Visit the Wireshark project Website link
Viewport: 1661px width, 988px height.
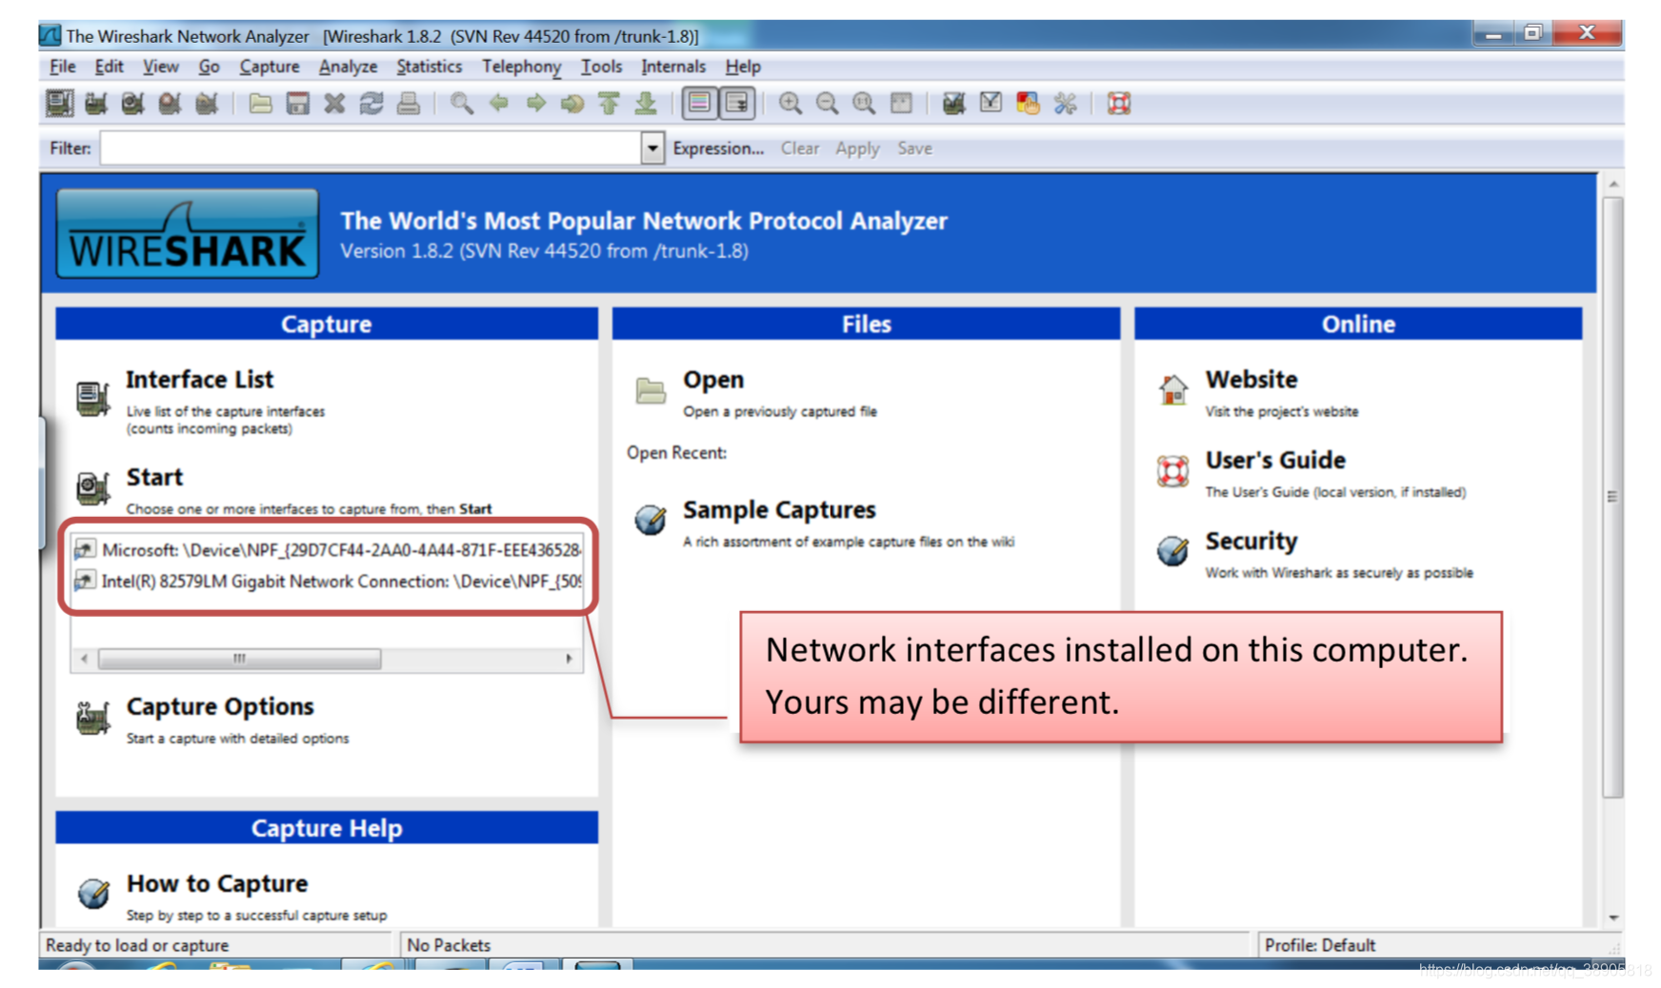tap(1251, 379)
